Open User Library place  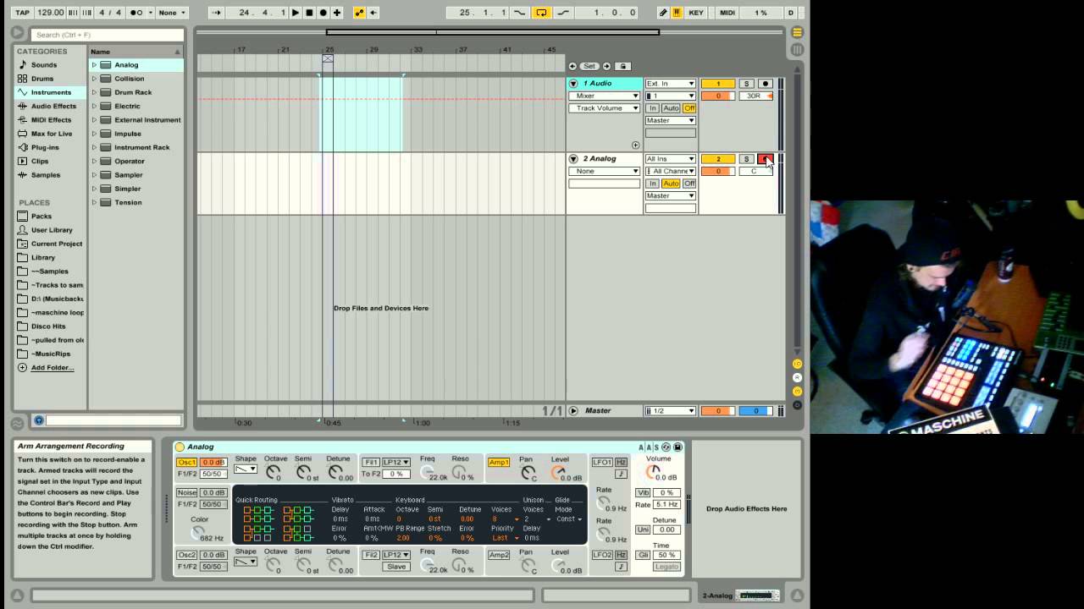52,230
